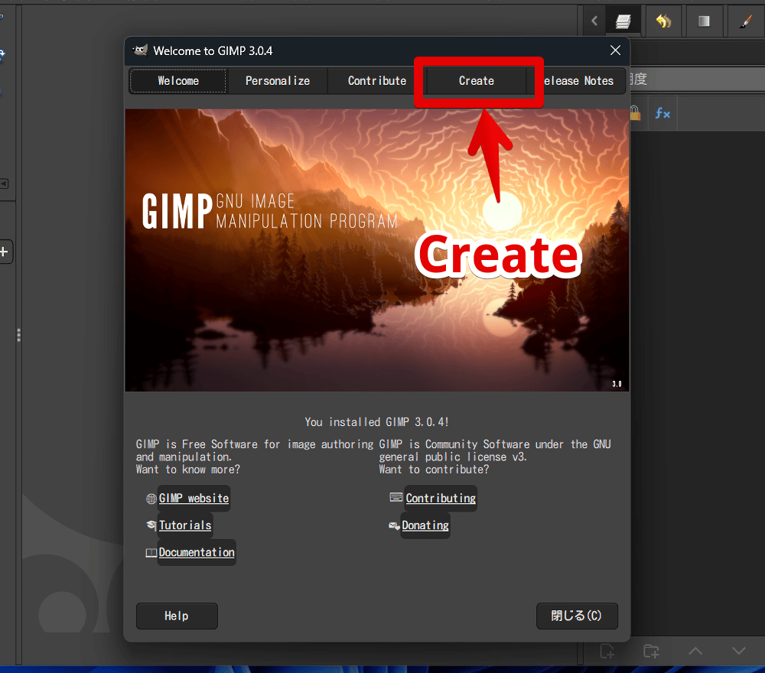Click the GIMP Wilber icon in title bar
The image size is (765, 673).
[140, 50]
